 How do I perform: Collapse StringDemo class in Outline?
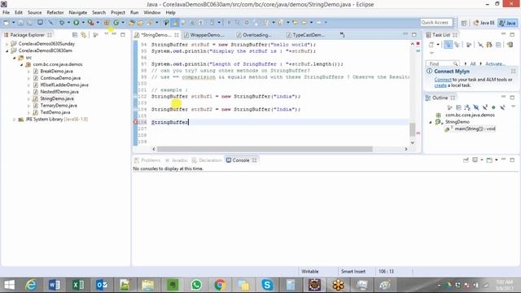tap(431, 122)
